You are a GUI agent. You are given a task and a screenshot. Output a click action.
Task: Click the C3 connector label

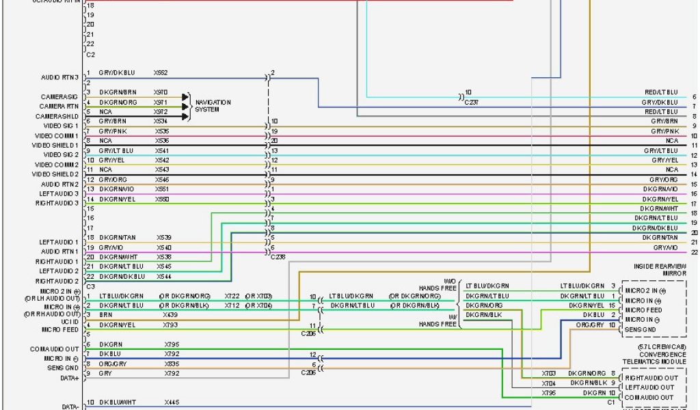[90, 286]
